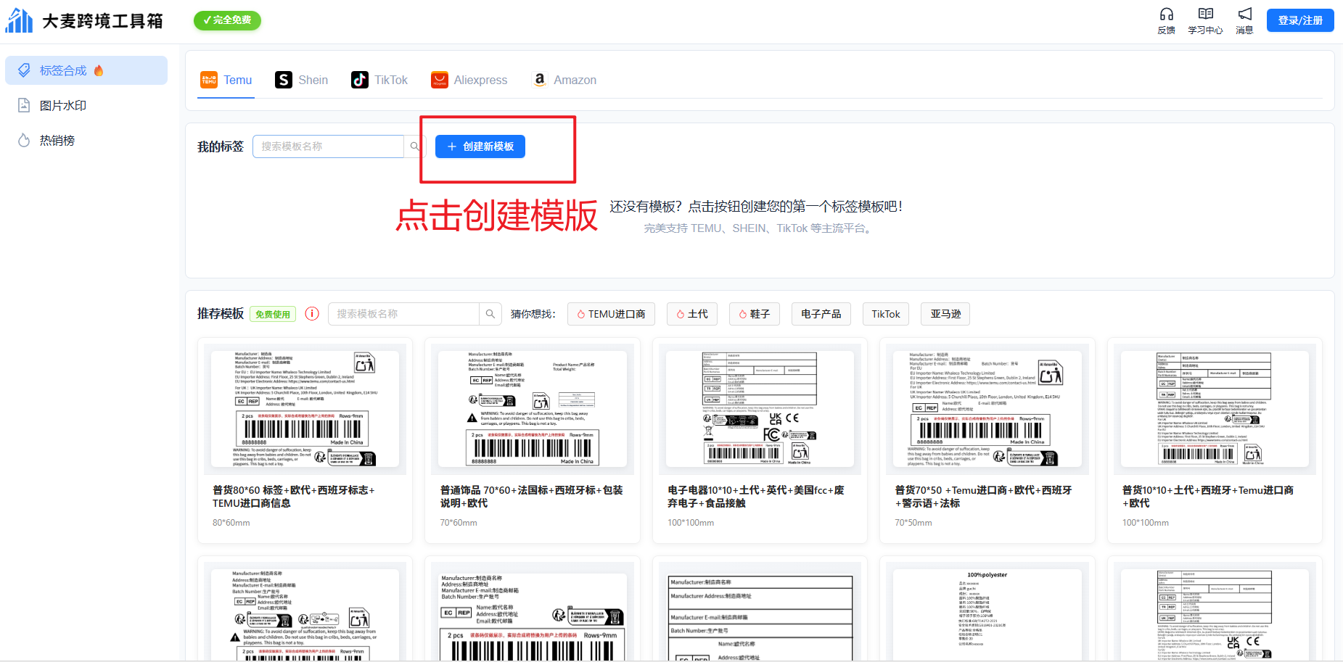Click the 我的标签 heading
Screen dimensions: 1343x662
(221, 146)
